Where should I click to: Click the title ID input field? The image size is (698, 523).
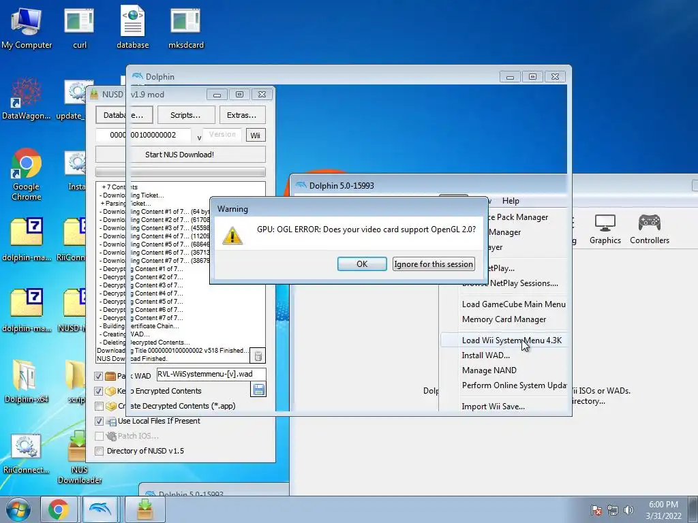tap(143, 135)
